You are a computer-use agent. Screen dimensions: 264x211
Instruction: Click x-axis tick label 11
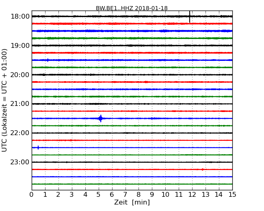tap(179, 194)
